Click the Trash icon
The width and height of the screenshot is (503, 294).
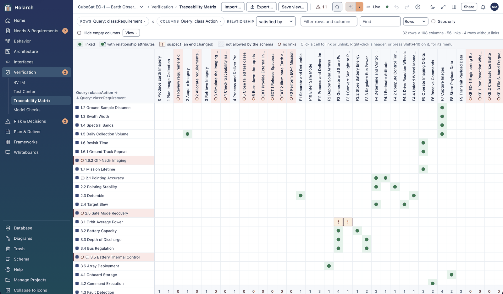click(8, 249)
